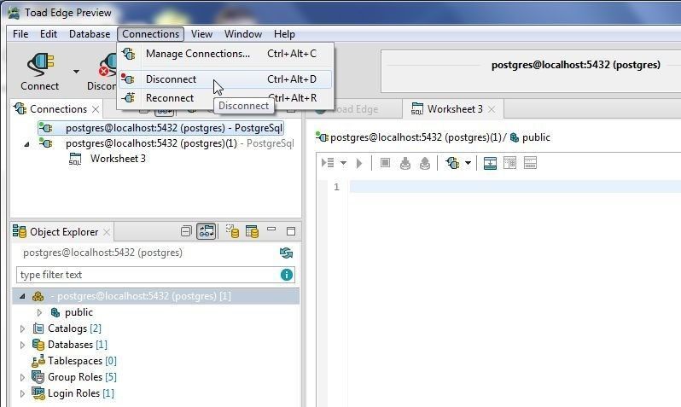Viewport: 681px width, 407px height.
Task: Open the File menu
Action: point(20,34)
